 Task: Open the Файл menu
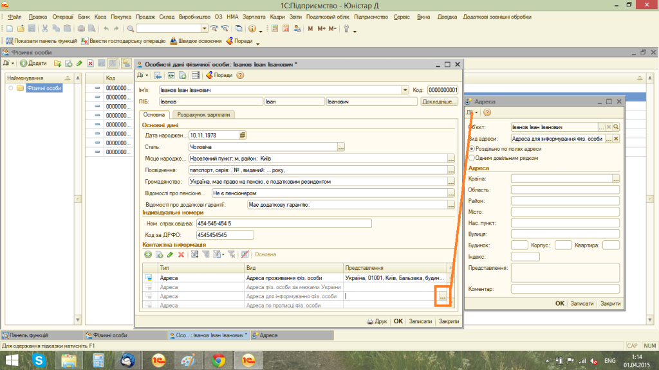click(14, 17)
